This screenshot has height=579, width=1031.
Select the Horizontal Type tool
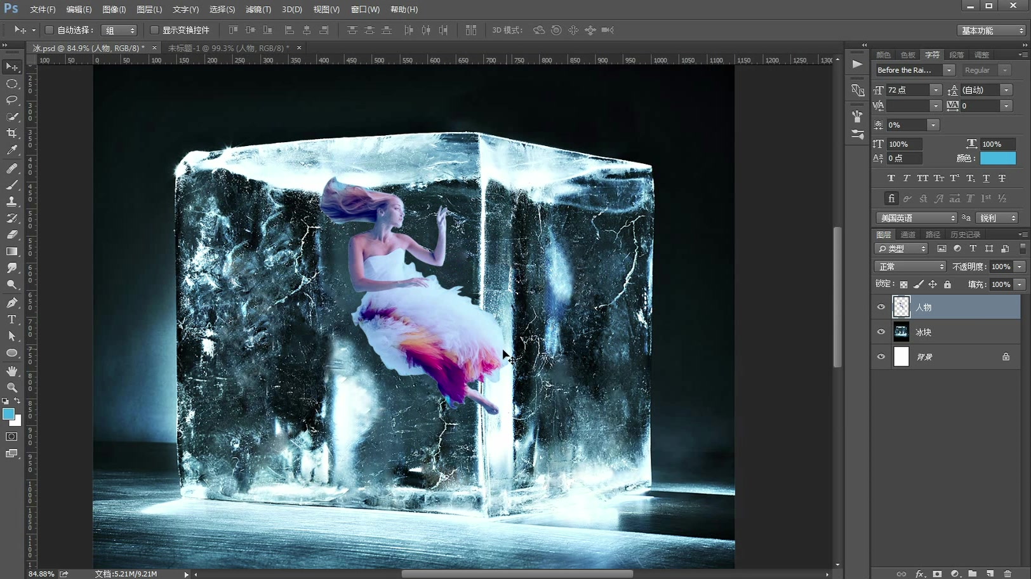point(12,319)
